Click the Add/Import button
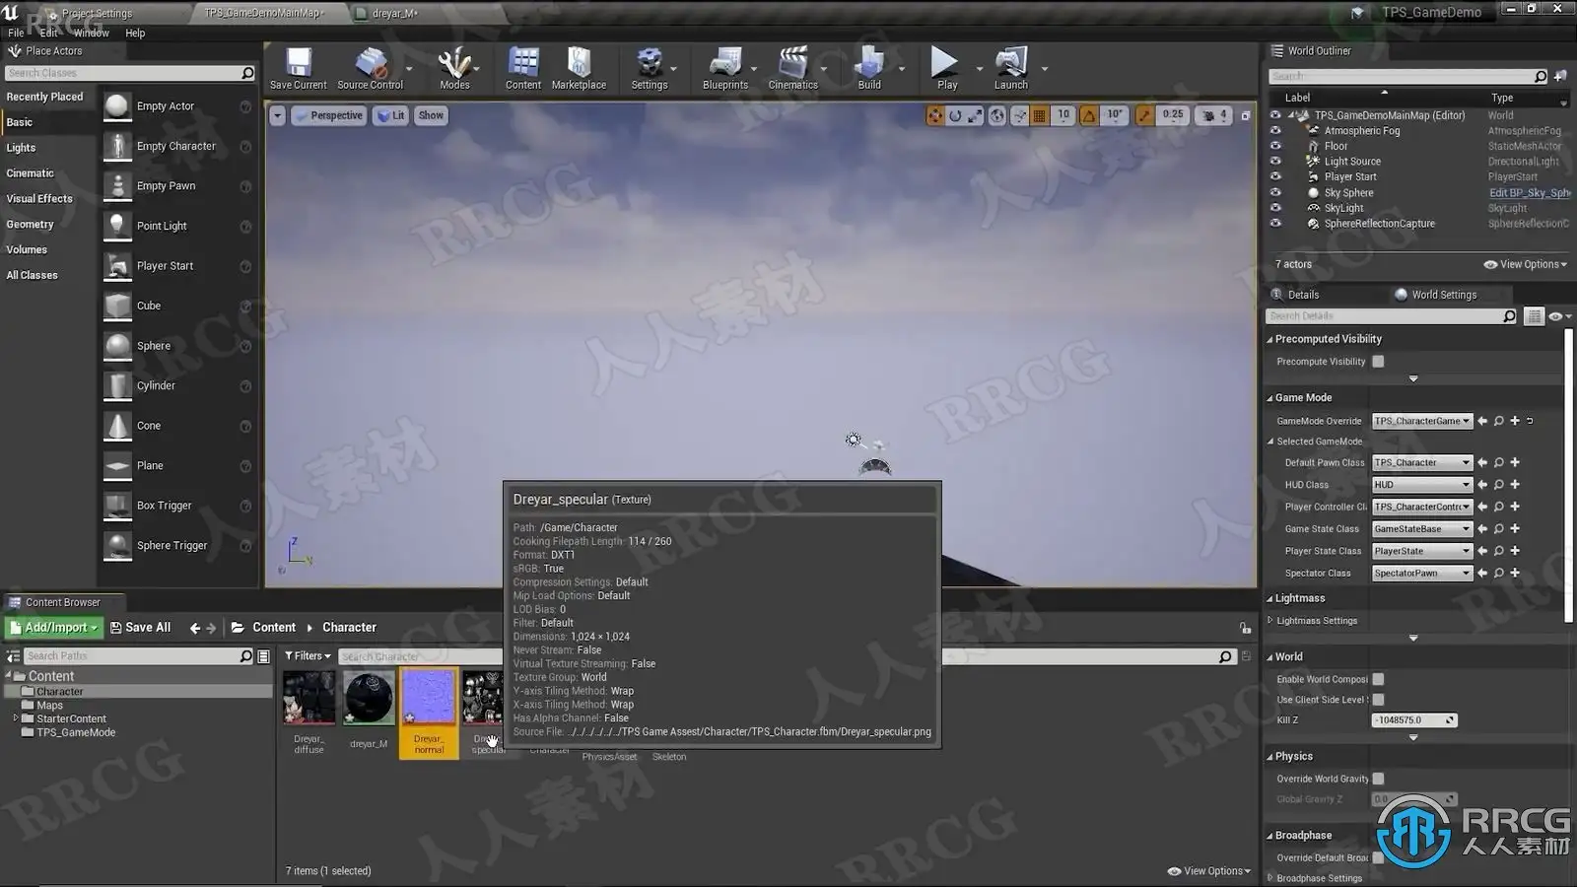 54,628
